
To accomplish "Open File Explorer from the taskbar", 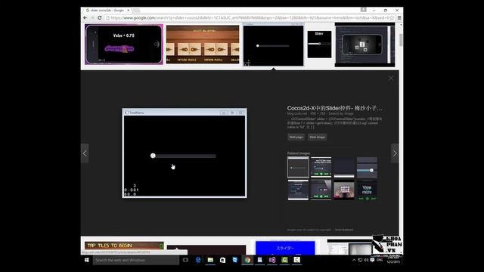I will 210,260.
